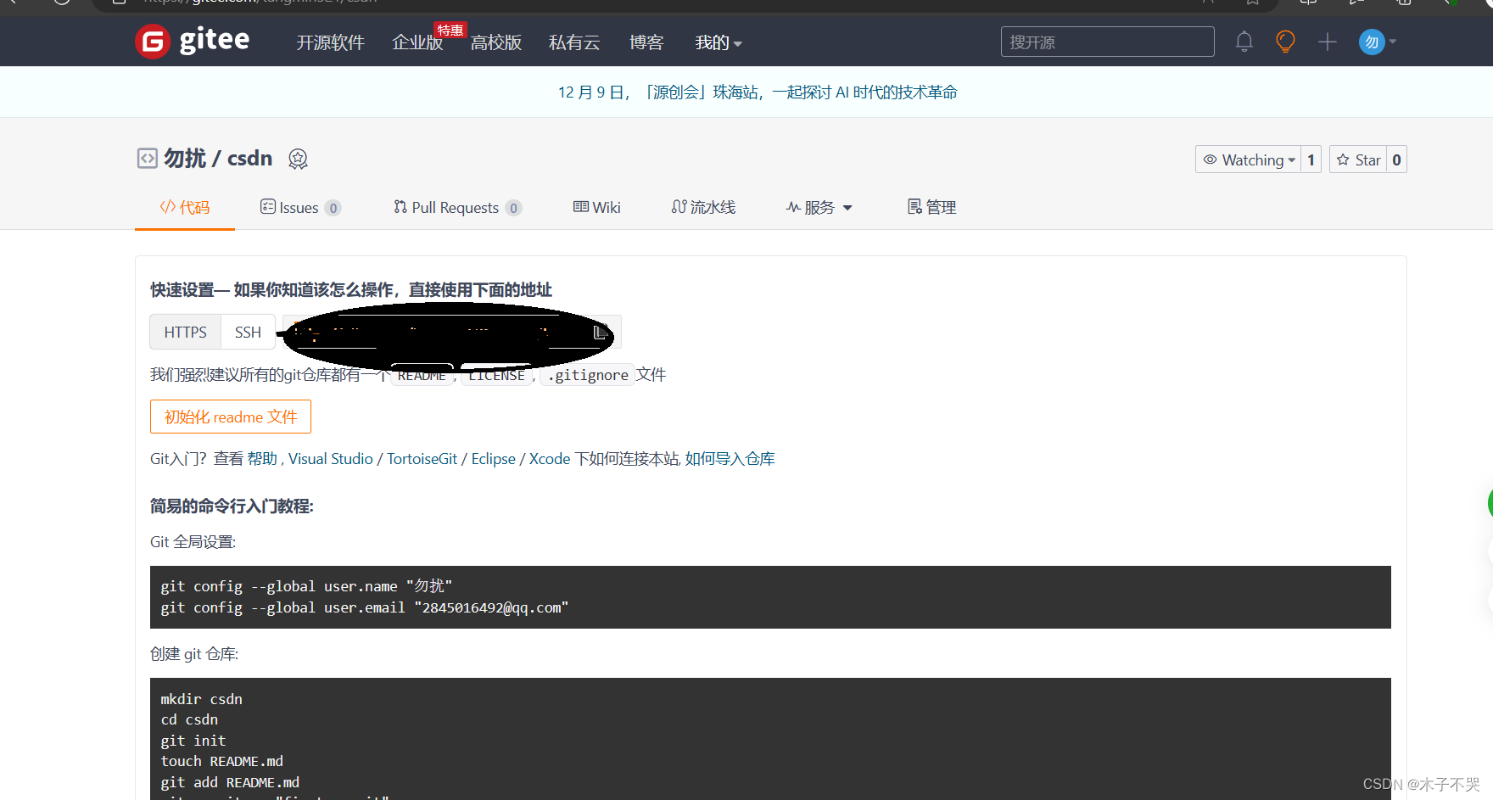The image size is (1493, 800).
Task: Click the git config user.name command line
Action: click(x=306, y=586)
